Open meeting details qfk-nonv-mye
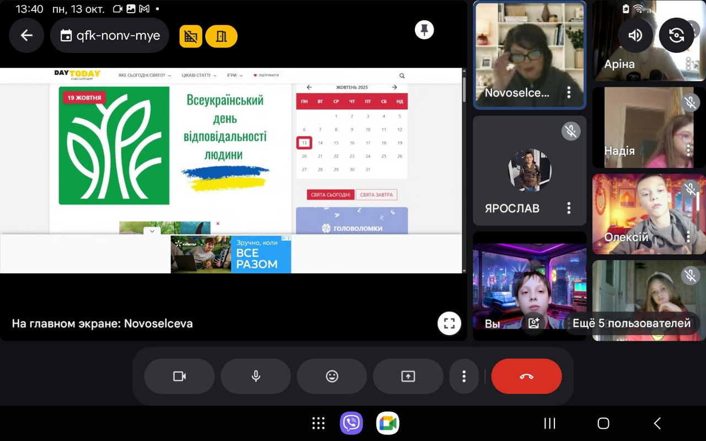The width and height of the screenshot is (706, 441). [110, 36]
